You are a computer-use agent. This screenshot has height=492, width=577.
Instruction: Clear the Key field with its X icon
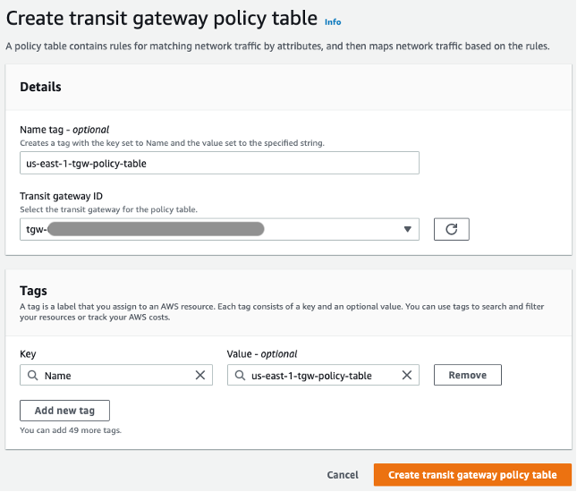coord(200,376)
